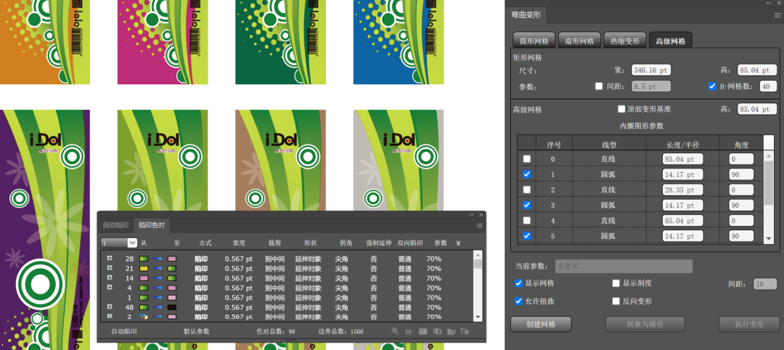Expand the row 2 color pair
The image size is (784, 350).
tap(110, 316)
